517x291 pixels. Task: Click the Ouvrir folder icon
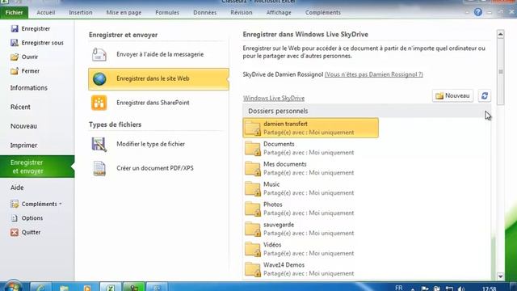pyautogui.click(x=15, y=57)
